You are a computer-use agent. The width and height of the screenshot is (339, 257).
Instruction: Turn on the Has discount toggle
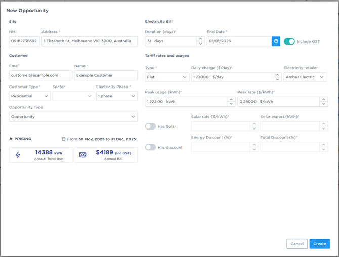151,147
